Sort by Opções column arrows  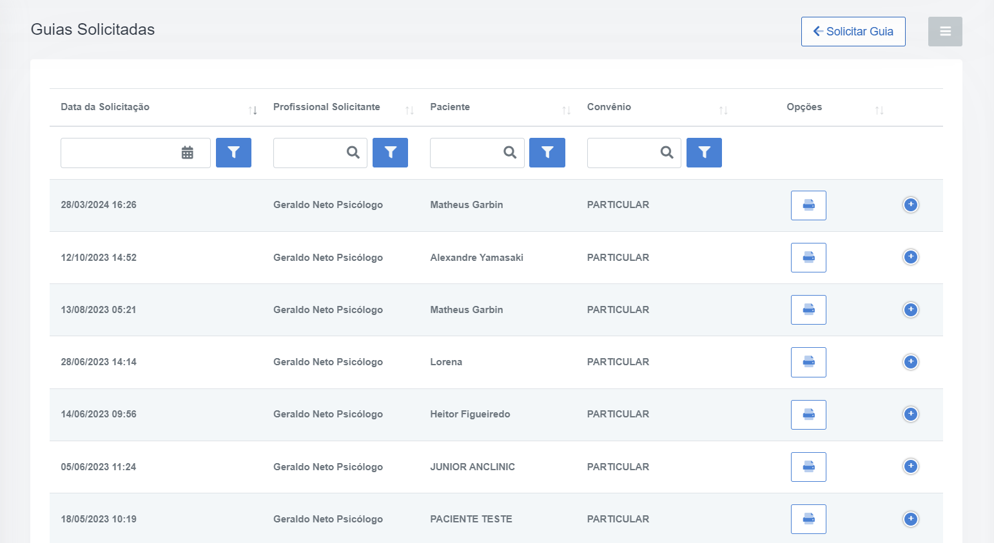pos(879,111)
